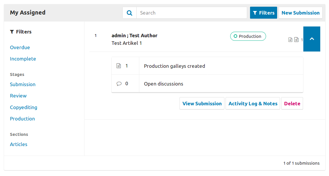Viewport: 329px width, 176px height.
Task: Open Activity Log & Notes
Action: click(x=253, y=104)
